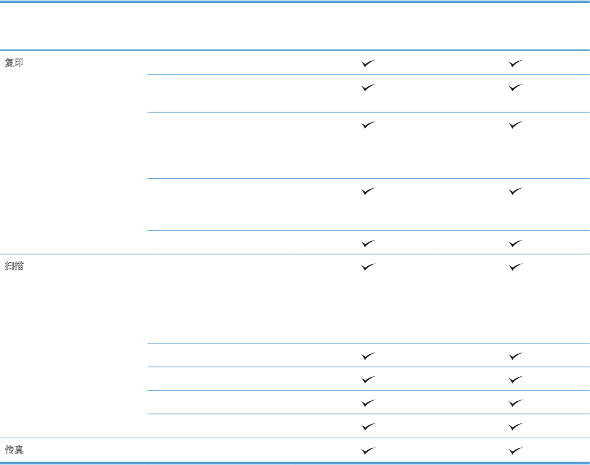
Task: Click right checkmark in the 传真 row
Action: (x=516, y=451)
